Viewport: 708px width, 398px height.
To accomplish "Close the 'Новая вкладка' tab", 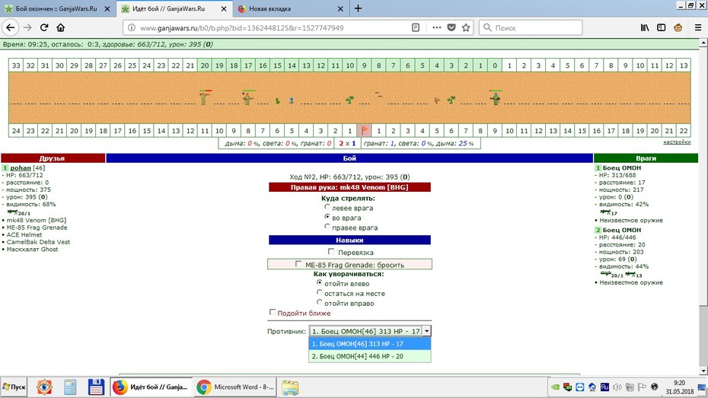I will (x=340, y=8).
